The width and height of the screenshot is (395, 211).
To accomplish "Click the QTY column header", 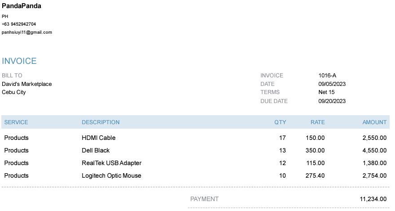I will 280,122.
